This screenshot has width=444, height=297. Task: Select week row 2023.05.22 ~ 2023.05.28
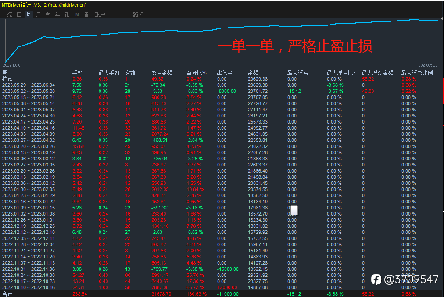[222, 92]
